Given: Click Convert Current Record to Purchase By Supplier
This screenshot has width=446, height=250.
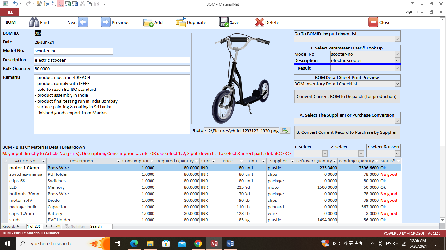Looking at the screenshot, I should tap(347, 132).
